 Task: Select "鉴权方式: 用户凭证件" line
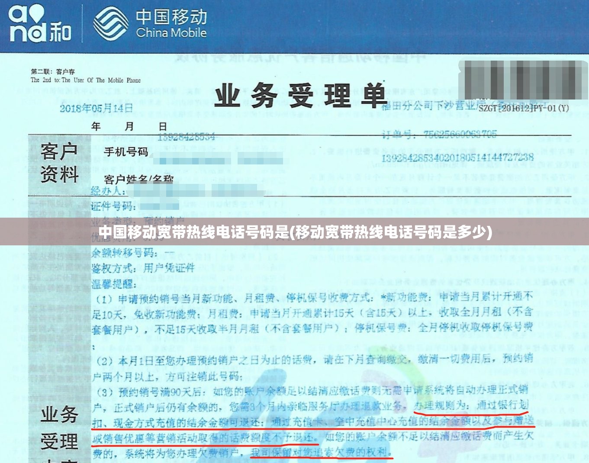point(143,268)
